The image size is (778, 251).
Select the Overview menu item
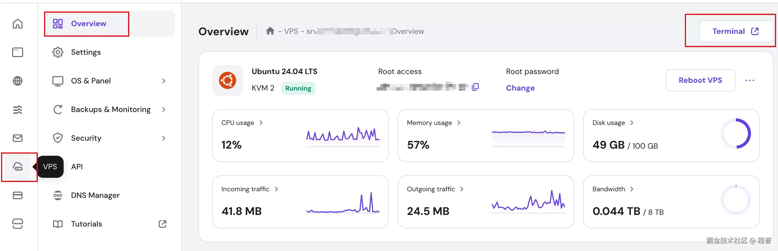(109, 24)
